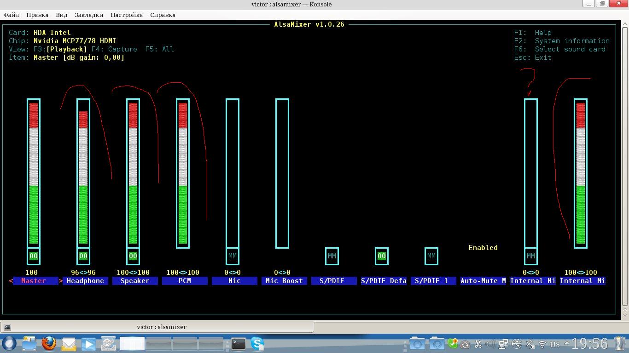Viewport: 629px width, 353px height.
Task: Open the KDE application launcher menu
Action: 9,343
